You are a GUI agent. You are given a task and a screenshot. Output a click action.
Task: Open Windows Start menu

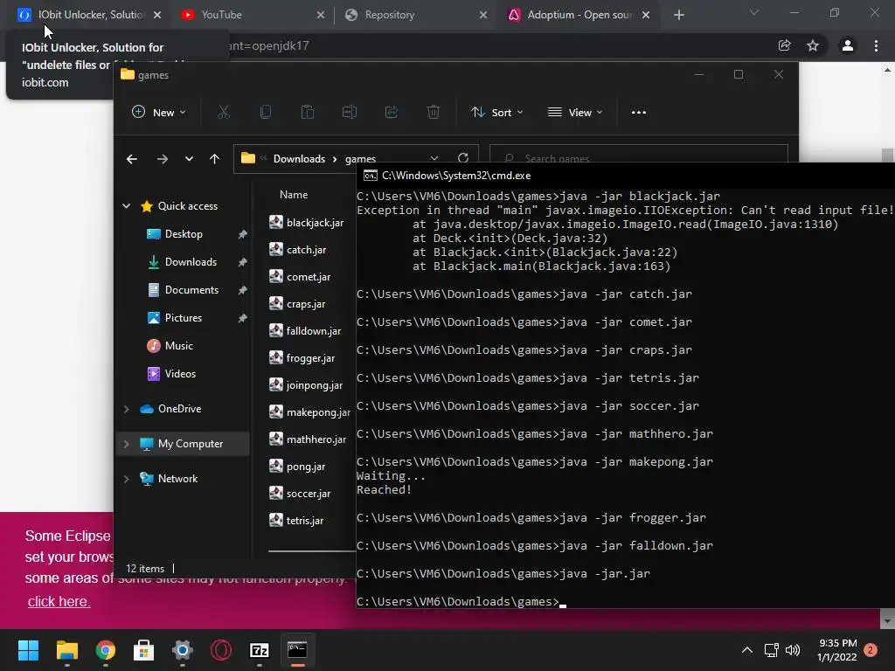(x=28, y=650)
